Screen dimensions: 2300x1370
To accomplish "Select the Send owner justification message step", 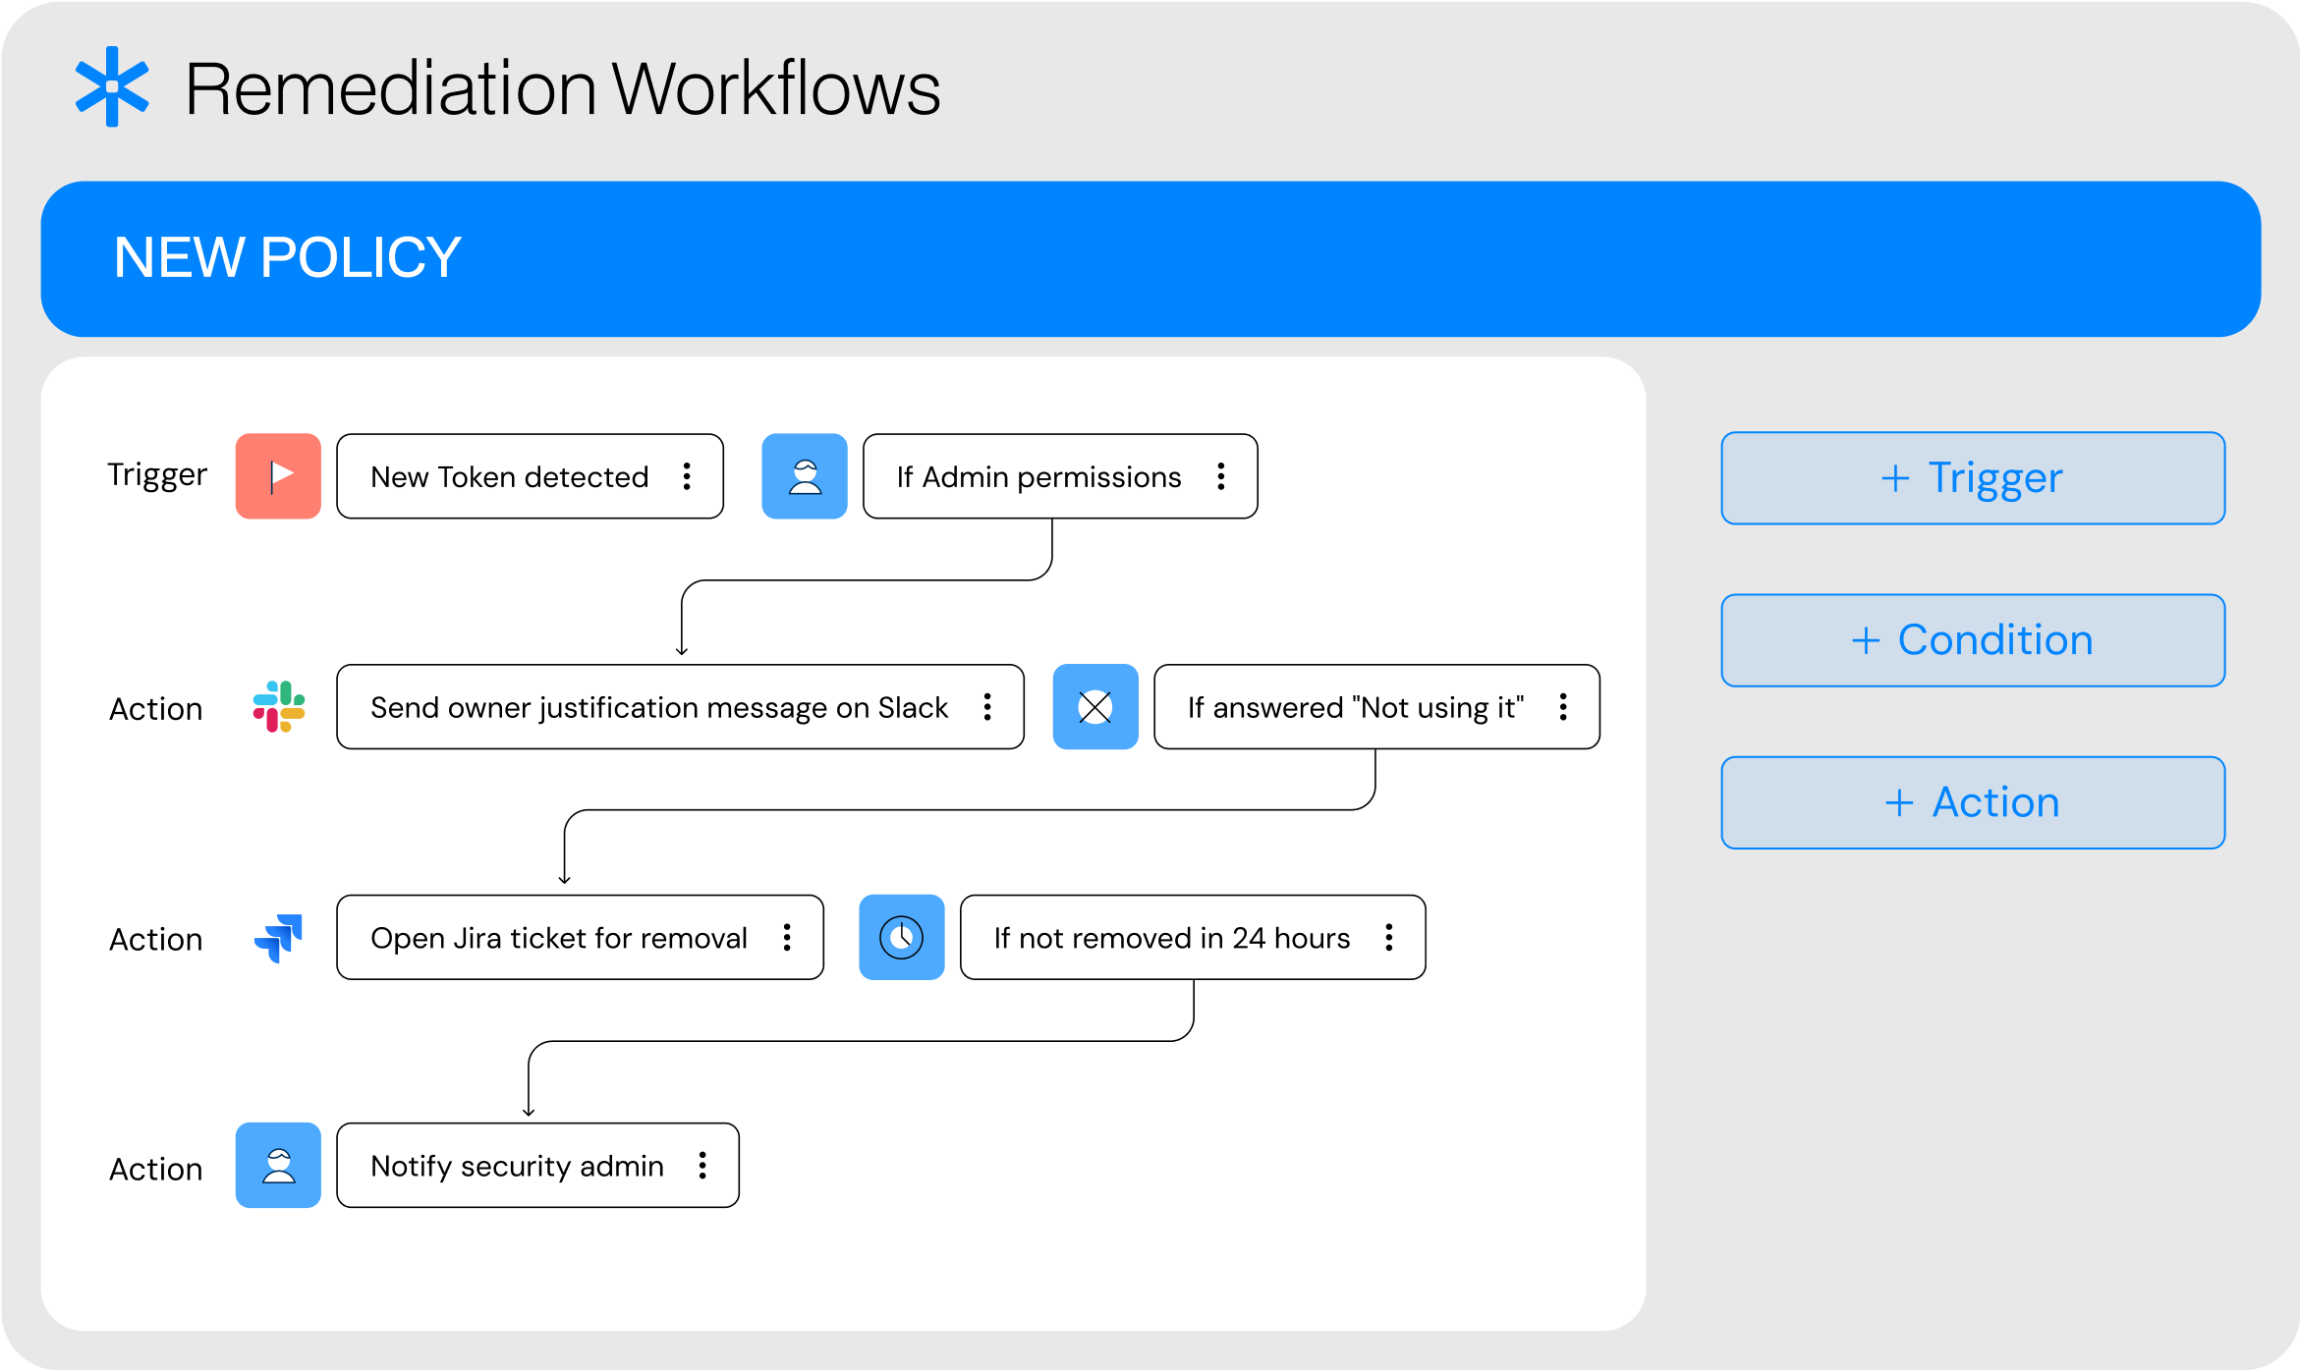I will [x=680, y=707].
